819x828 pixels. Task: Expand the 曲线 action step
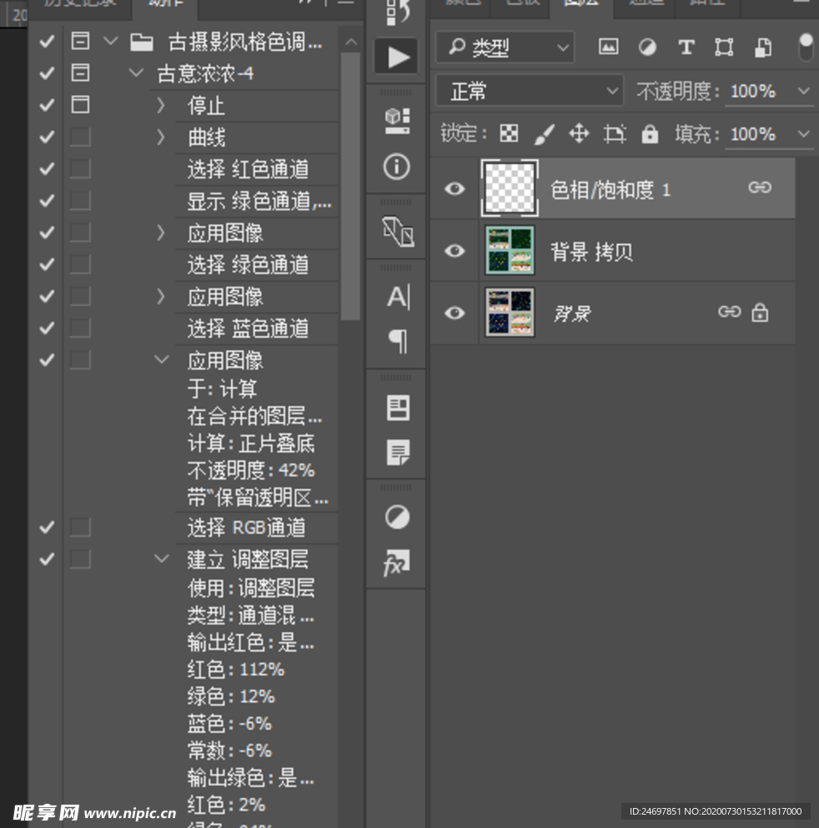[x=161, y=137]
